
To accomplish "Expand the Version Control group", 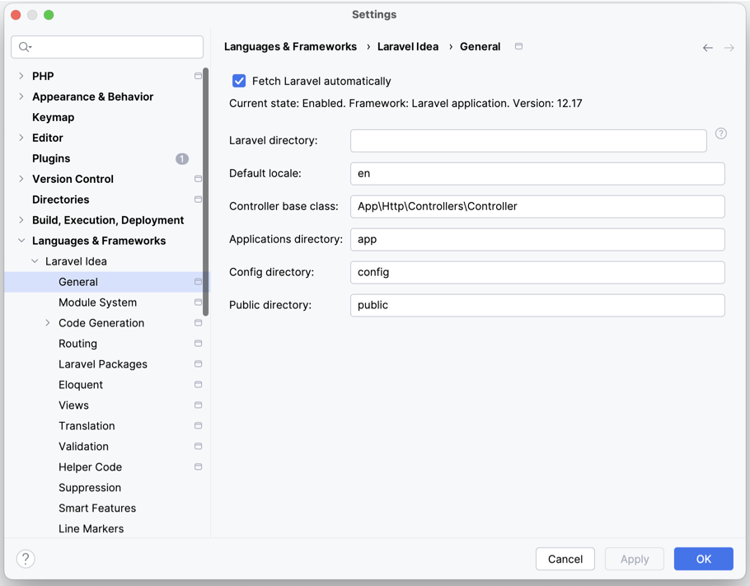I will [x=21, y=179].
